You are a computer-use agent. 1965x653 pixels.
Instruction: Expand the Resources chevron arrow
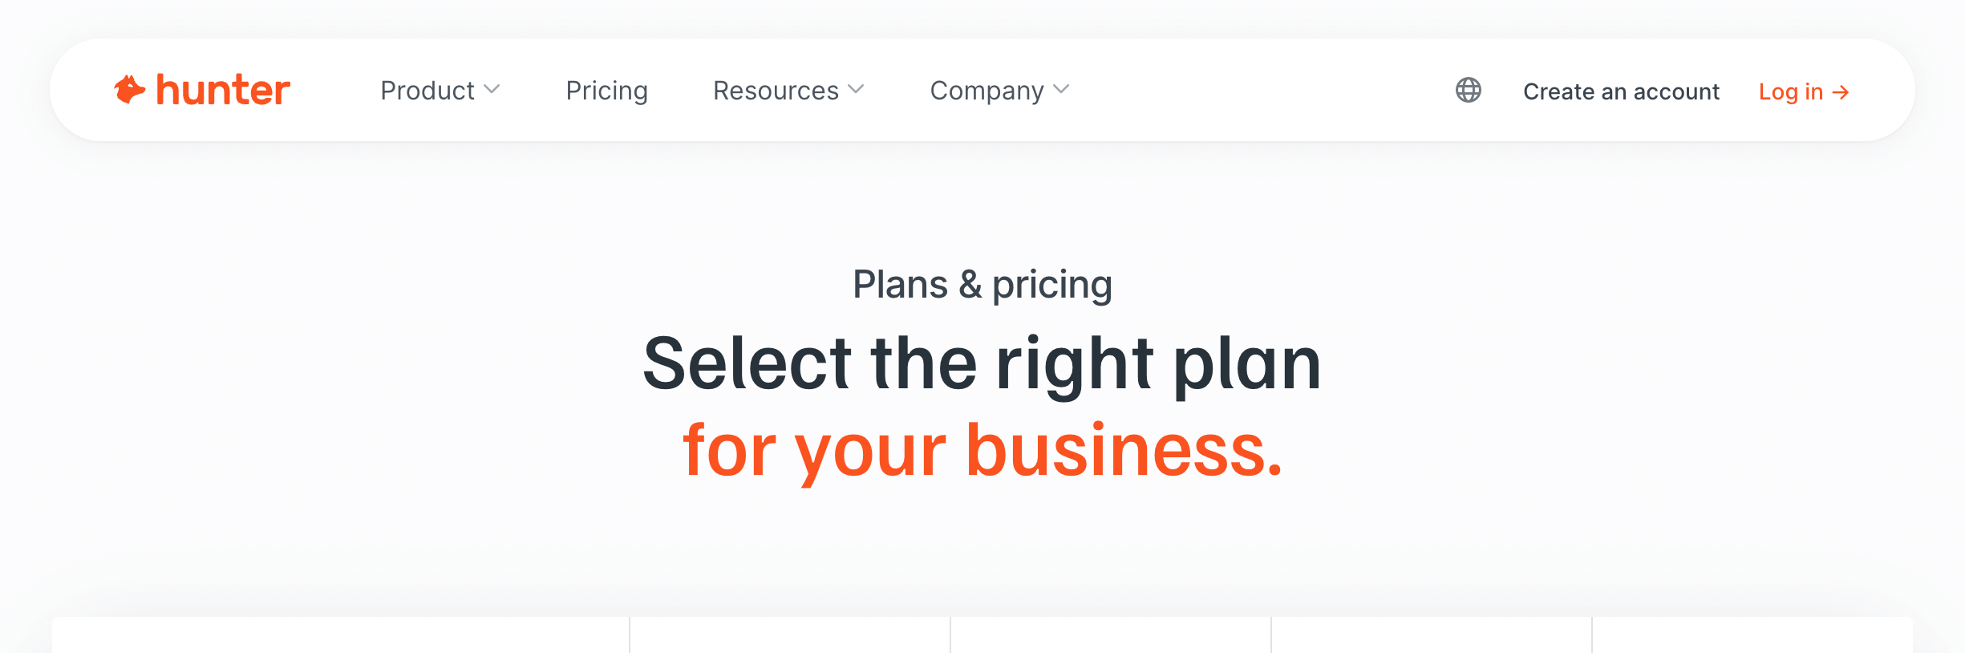point(857,90)
